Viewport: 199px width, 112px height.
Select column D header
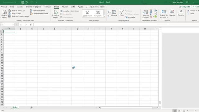click(x=43, y=29)
